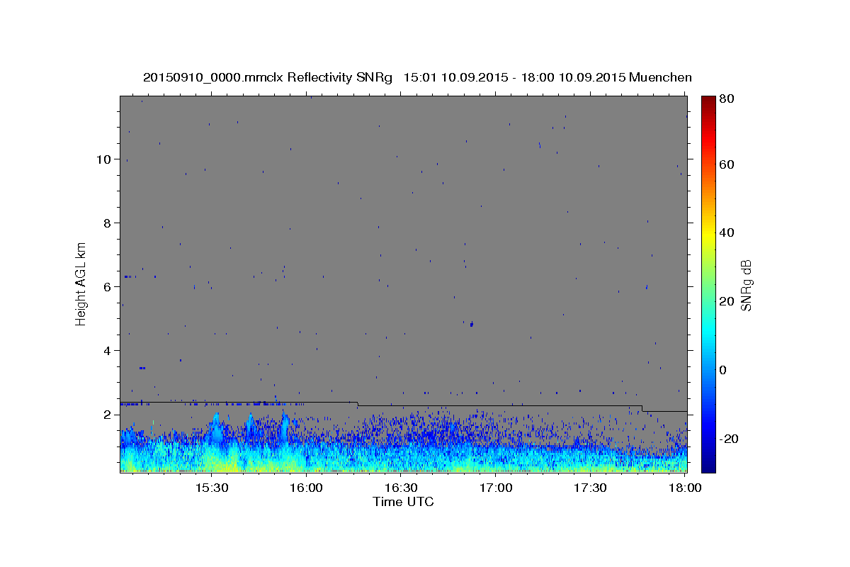Select the 15:30 time tick label
Viewport: 850px width, 567px height.
point(211,488)
